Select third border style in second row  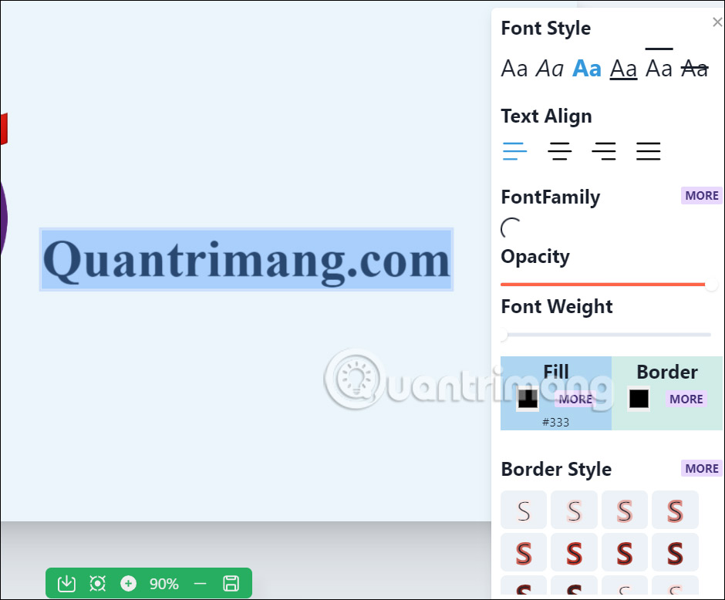pos(625,552)
